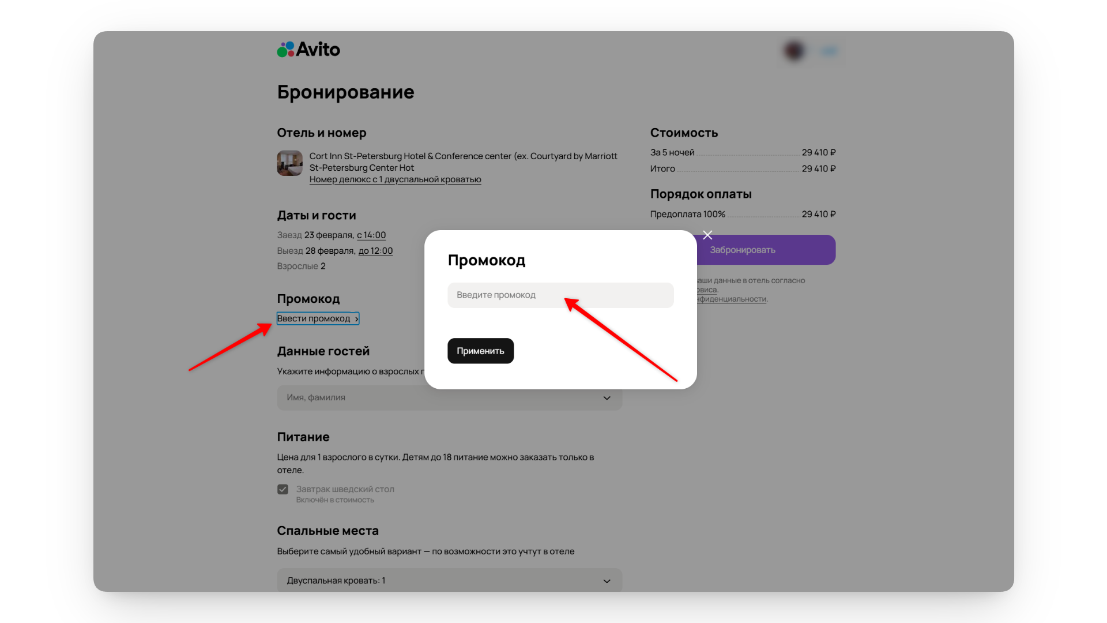Viewport: 1107px width, 623px height.
Task: Open the Имя, фамилия guest dropdown
Action: click(x=449, y=397)
